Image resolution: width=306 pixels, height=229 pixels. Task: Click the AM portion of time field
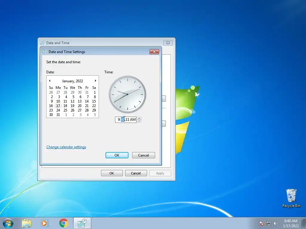133,120
